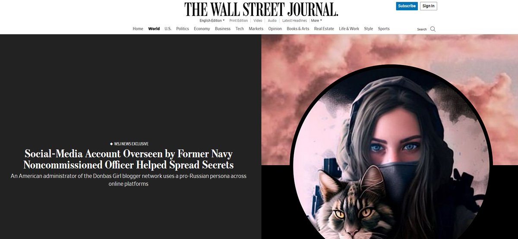
Task: Click the Search text label
Action: [x=422, y=29]
